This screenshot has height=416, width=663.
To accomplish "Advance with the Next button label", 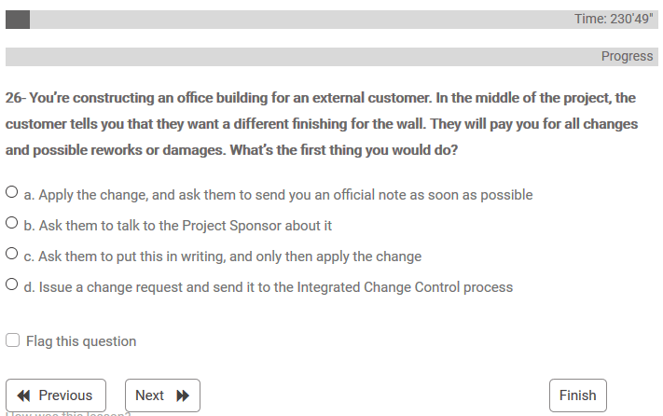I will tap(149, 395).
